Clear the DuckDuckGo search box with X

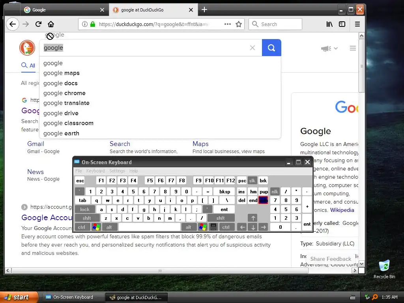252,48
